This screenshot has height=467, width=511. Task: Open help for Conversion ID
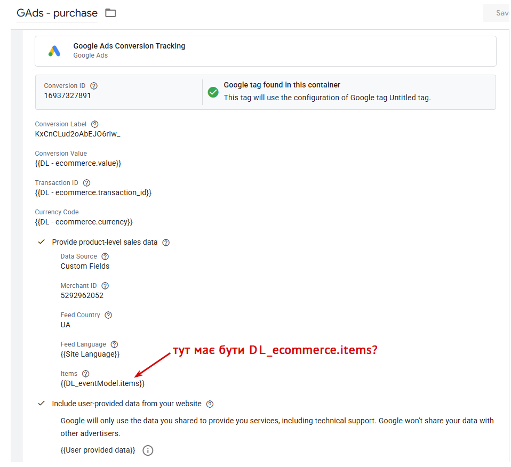tap(94, 86)
